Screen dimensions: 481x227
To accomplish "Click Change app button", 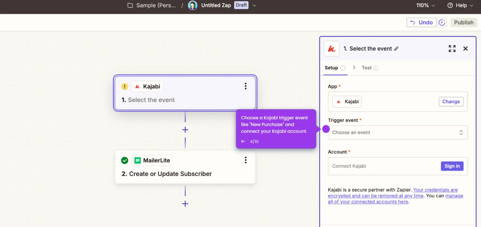I will coord(451,102).
